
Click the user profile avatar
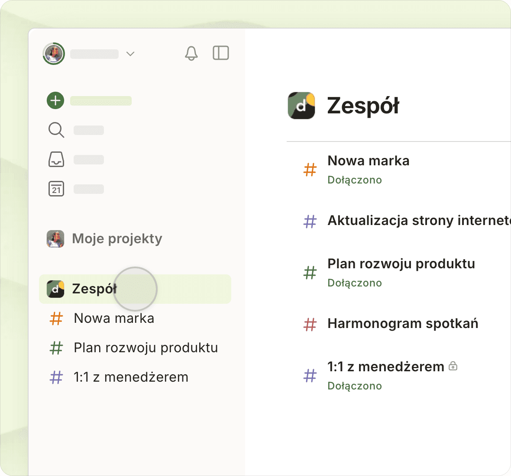click(x=54, y=54)
